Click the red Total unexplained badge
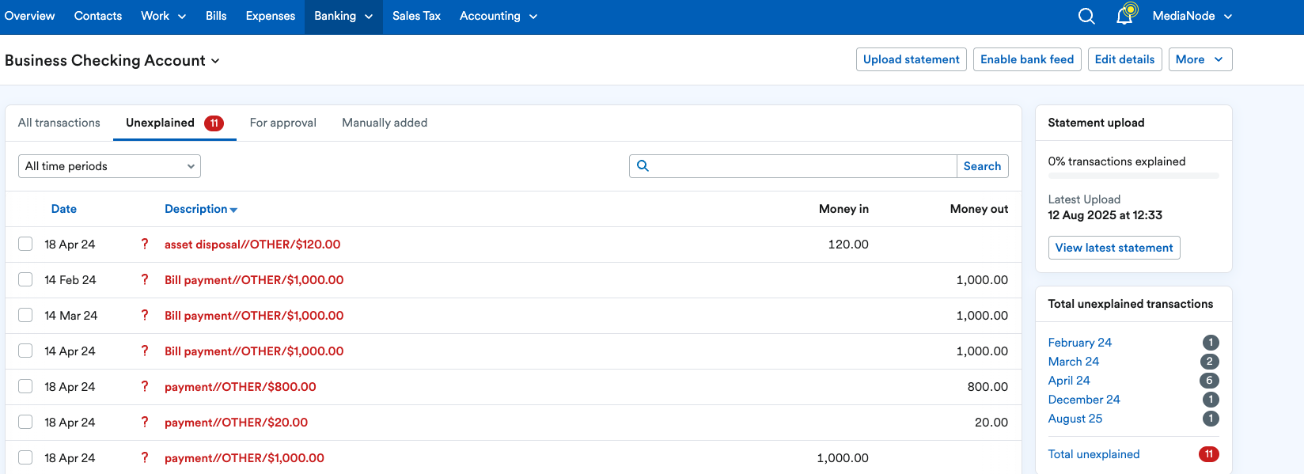The height and width of the screenshot is (474, 1304). (1208, 454)
